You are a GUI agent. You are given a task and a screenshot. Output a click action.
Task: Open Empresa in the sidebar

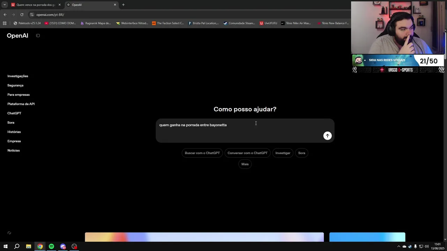[x=14, y=141]
